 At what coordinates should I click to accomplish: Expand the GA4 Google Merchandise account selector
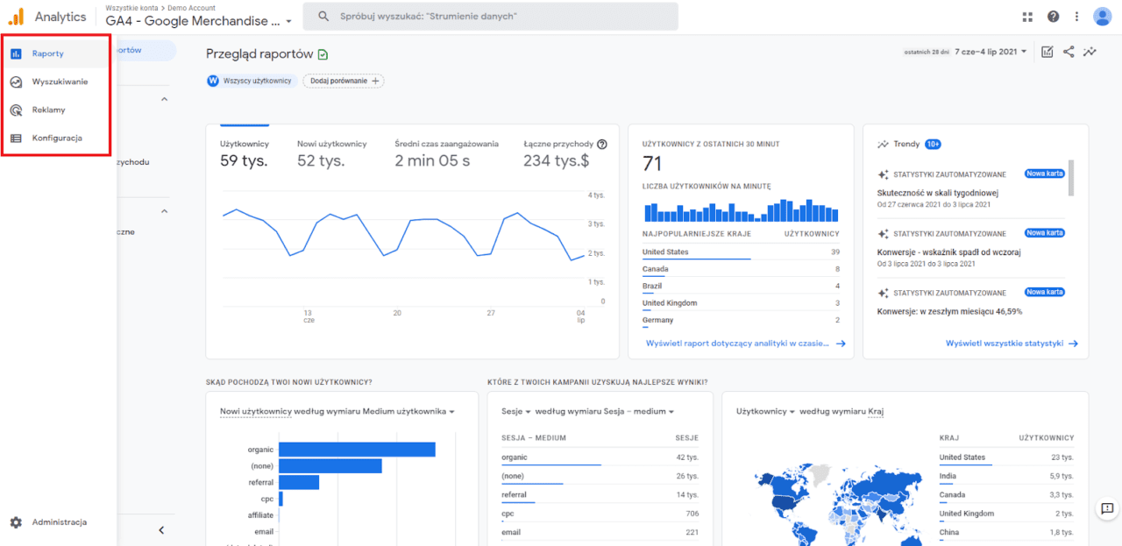point(200,20)
